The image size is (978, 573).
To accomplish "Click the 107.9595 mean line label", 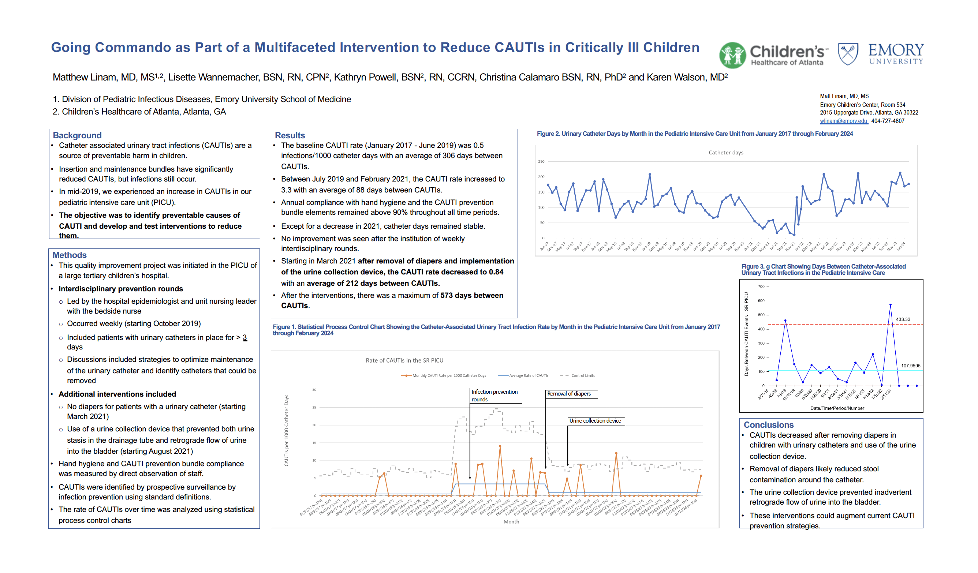I will (911, 366).
